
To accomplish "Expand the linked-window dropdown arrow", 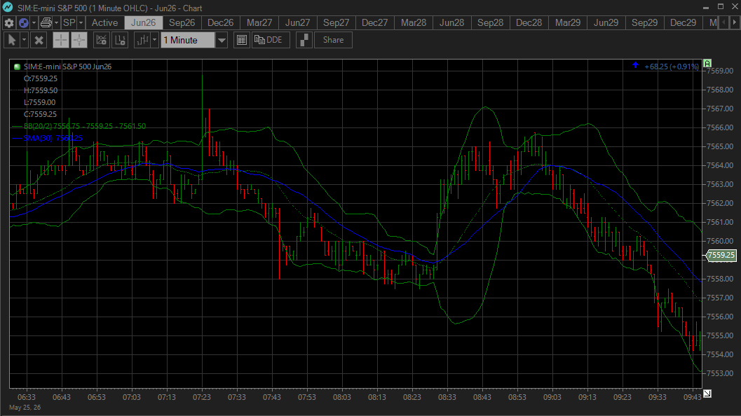I will [x=34, y=22].
